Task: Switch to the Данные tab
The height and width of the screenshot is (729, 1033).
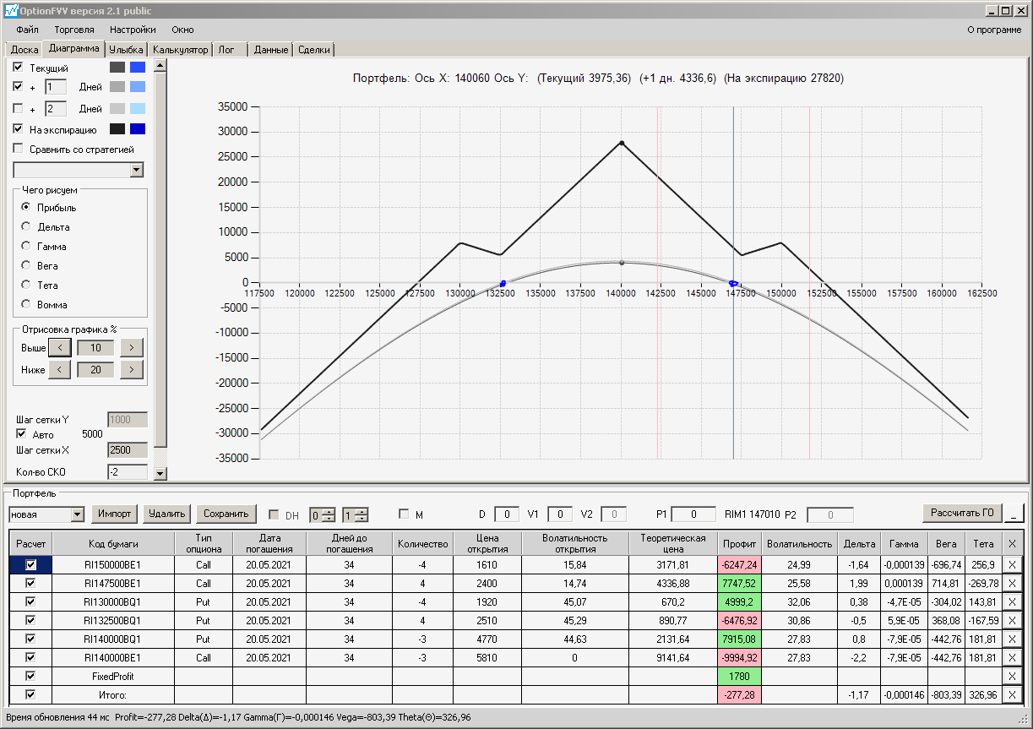Action: pyautogui.click(x=271, y=50)
